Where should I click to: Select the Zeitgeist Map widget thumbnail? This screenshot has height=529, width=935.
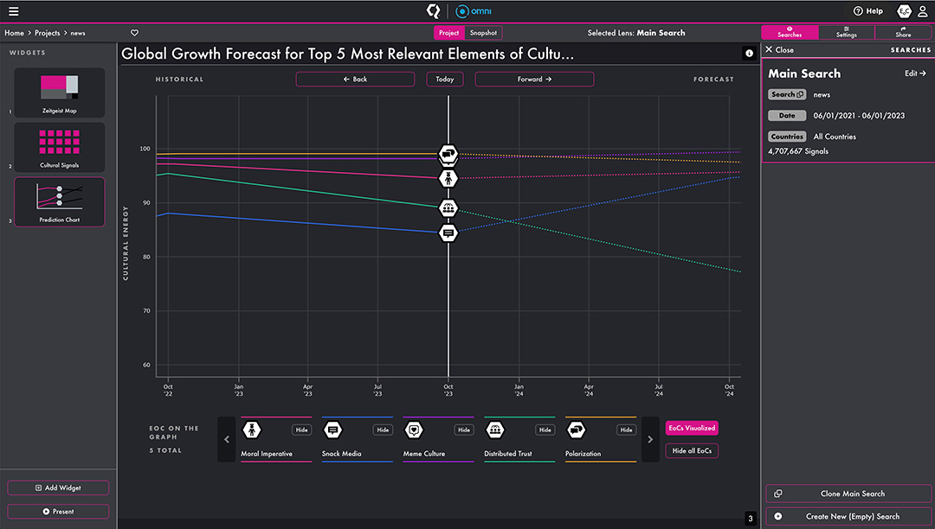pyautogui.click(x=60, y=92)
